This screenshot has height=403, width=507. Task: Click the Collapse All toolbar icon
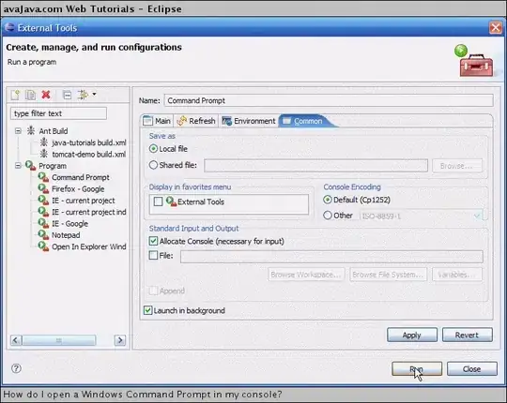(67, 95)
